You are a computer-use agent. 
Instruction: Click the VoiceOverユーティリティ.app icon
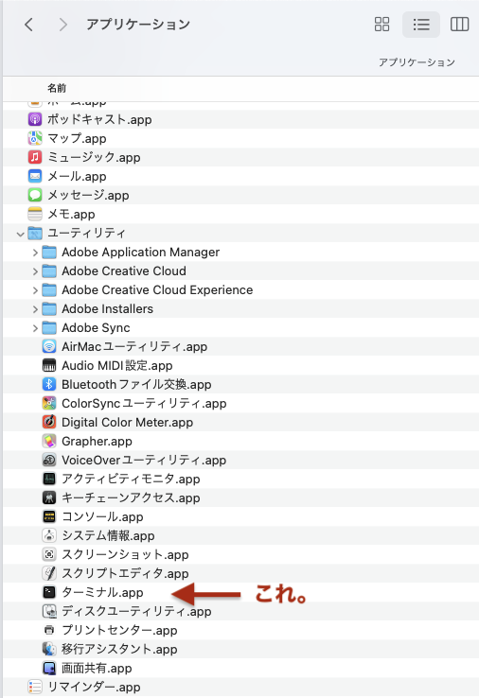point(49,460)
